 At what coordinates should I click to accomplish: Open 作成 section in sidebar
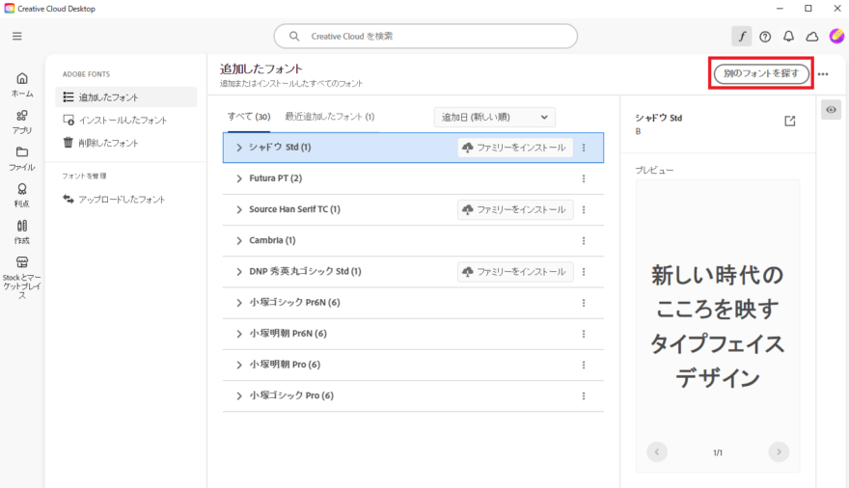click(x=22, y=232)
